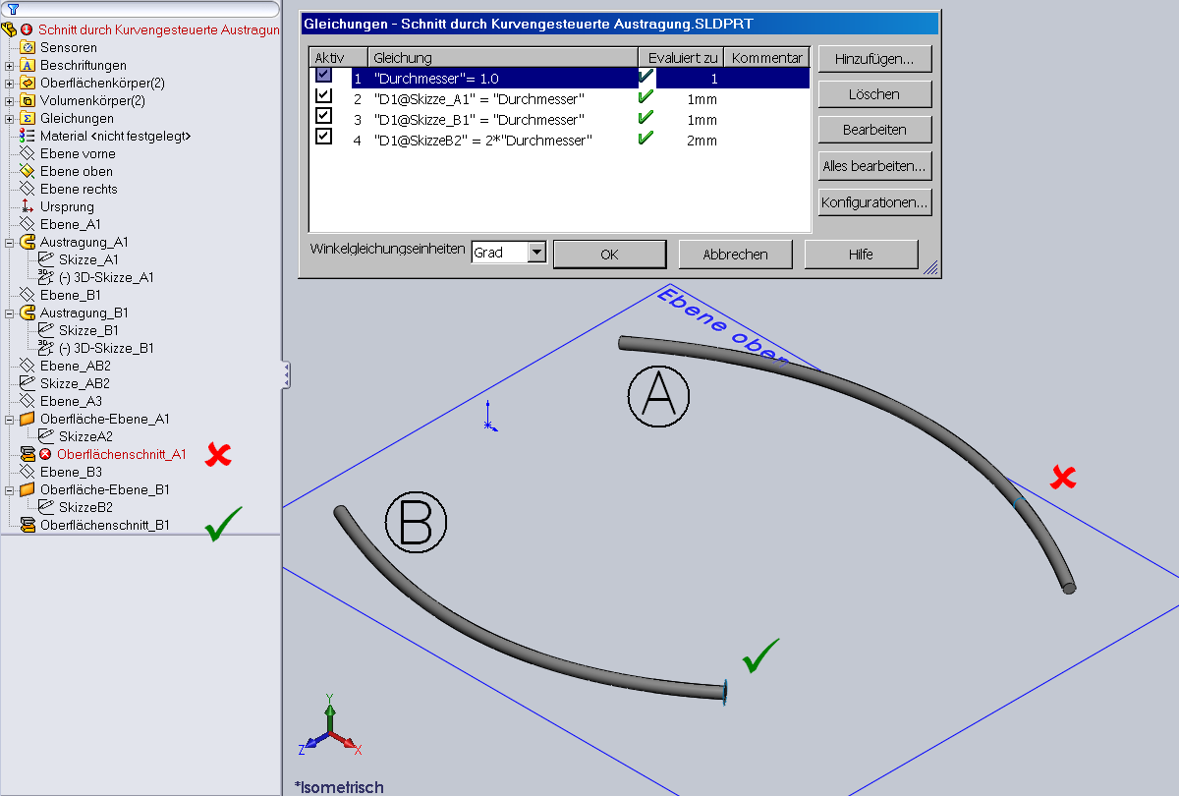Select Ebene_AB2 in the feature tree

pyautogui.click(x=75, y=366)
